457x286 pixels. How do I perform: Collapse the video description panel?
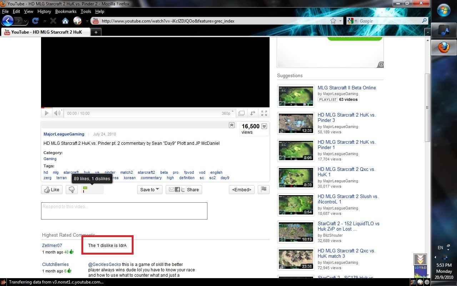(232, 125)
